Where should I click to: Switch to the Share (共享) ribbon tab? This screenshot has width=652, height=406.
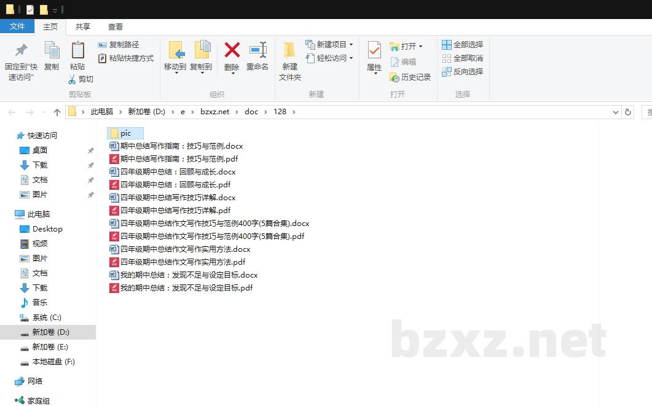[x=83, y=26]
